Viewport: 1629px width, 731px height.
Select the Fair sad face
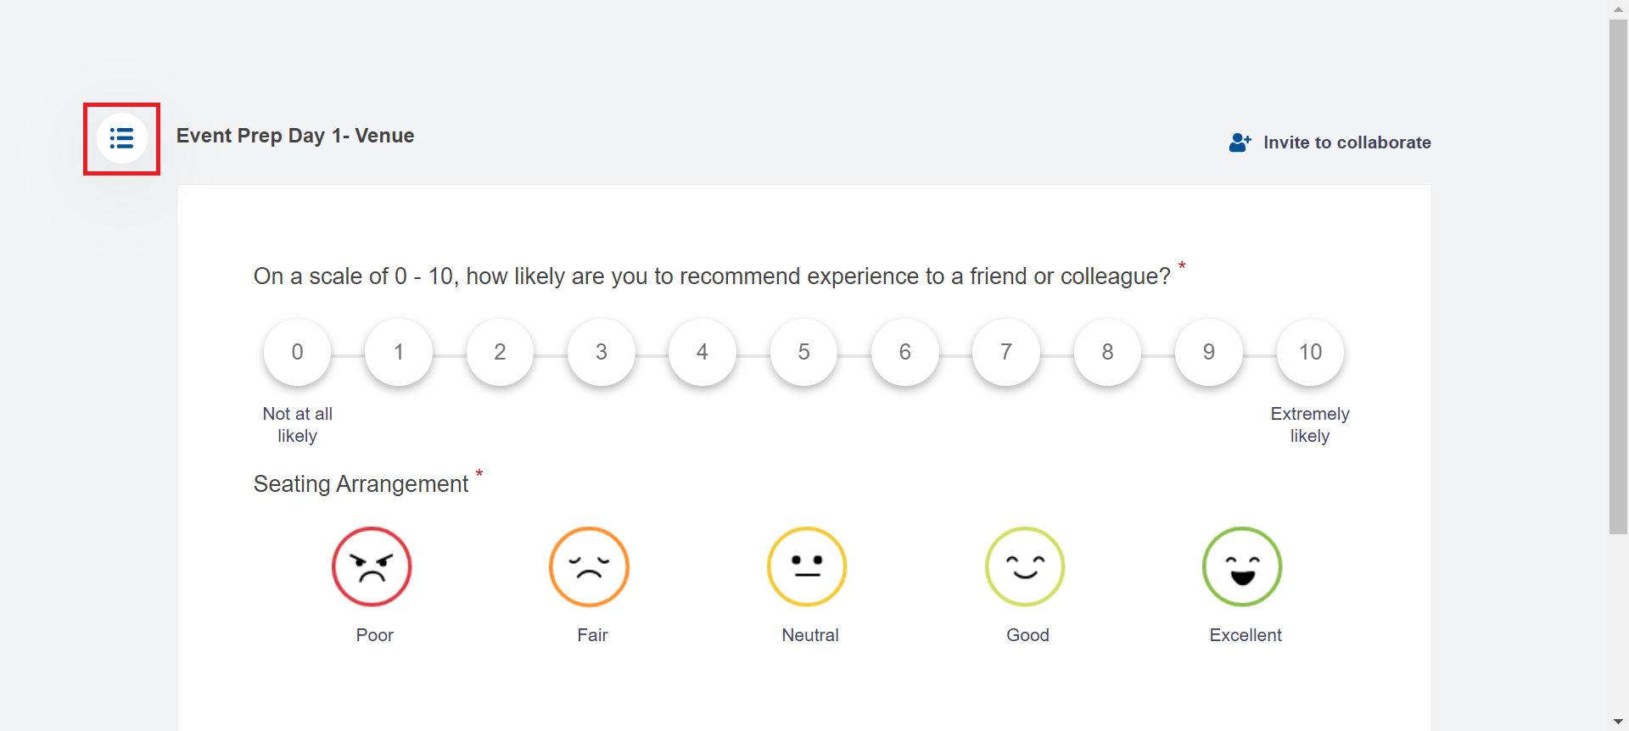(x=589, y=566)
